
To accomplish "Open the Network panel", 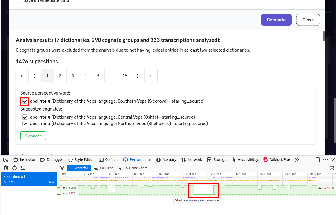I will [x=191, y=159].
